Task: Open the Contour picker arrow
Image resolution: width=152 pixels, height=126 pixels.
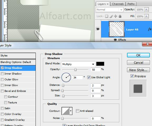Action: tap(71, 111)
